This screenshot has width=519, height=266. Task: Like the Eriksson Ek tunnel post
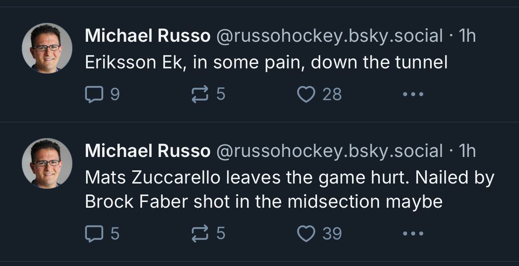click(306, 94)
